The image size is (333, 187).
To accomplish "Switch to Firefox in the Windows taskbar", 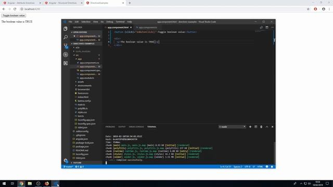I will [x=47, y=183].
